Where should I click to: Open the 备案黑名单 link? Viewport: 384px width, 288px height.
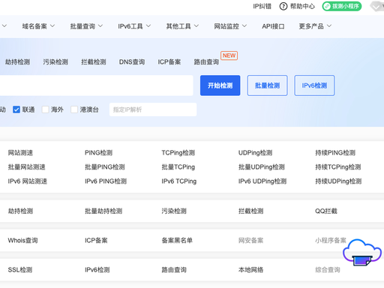coord(177,241)
